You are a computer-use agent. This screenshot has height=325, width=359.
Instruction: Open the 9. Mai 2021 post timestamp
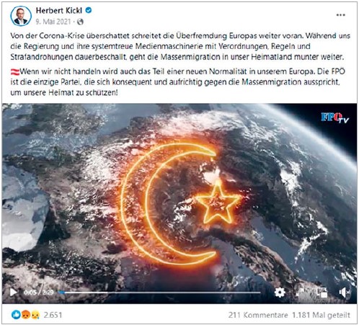click(53, 22)
